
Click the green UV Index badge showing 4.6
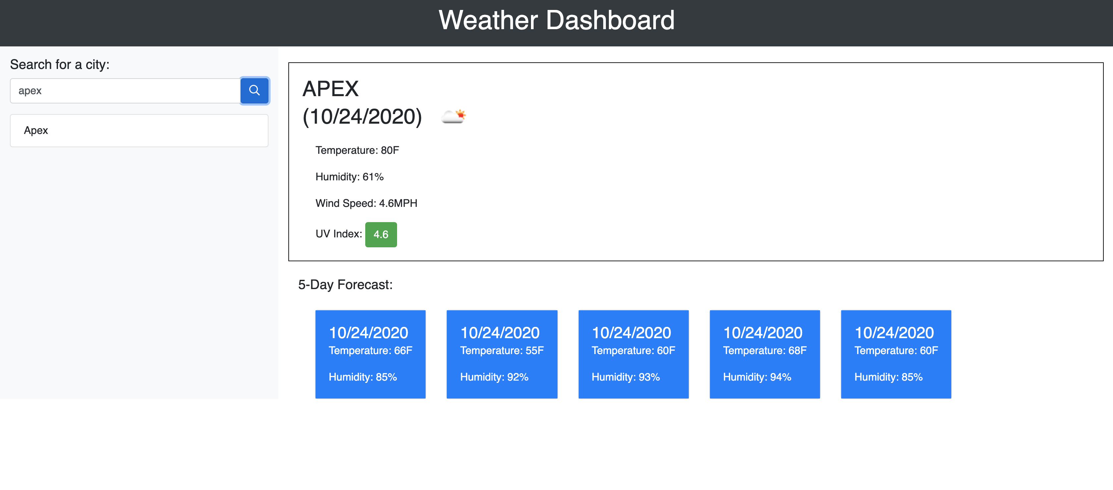tap(381, 234)
